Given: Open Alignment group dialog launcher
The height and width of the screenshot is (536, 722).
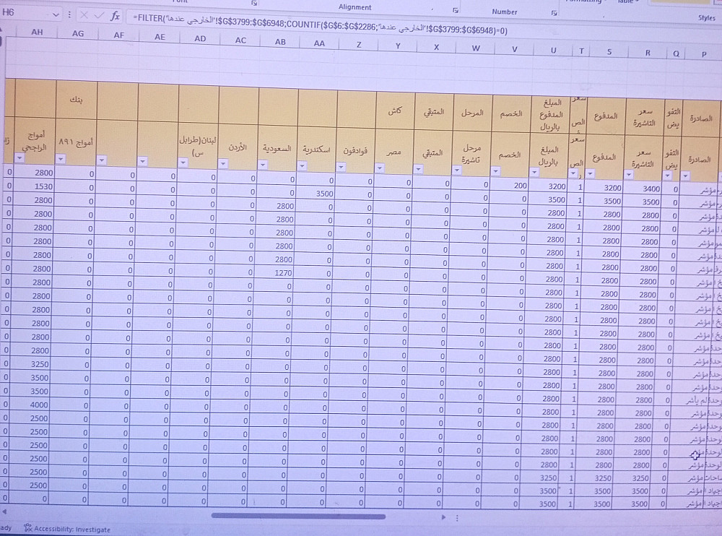Looking at the screenshot, I should 456,9.
